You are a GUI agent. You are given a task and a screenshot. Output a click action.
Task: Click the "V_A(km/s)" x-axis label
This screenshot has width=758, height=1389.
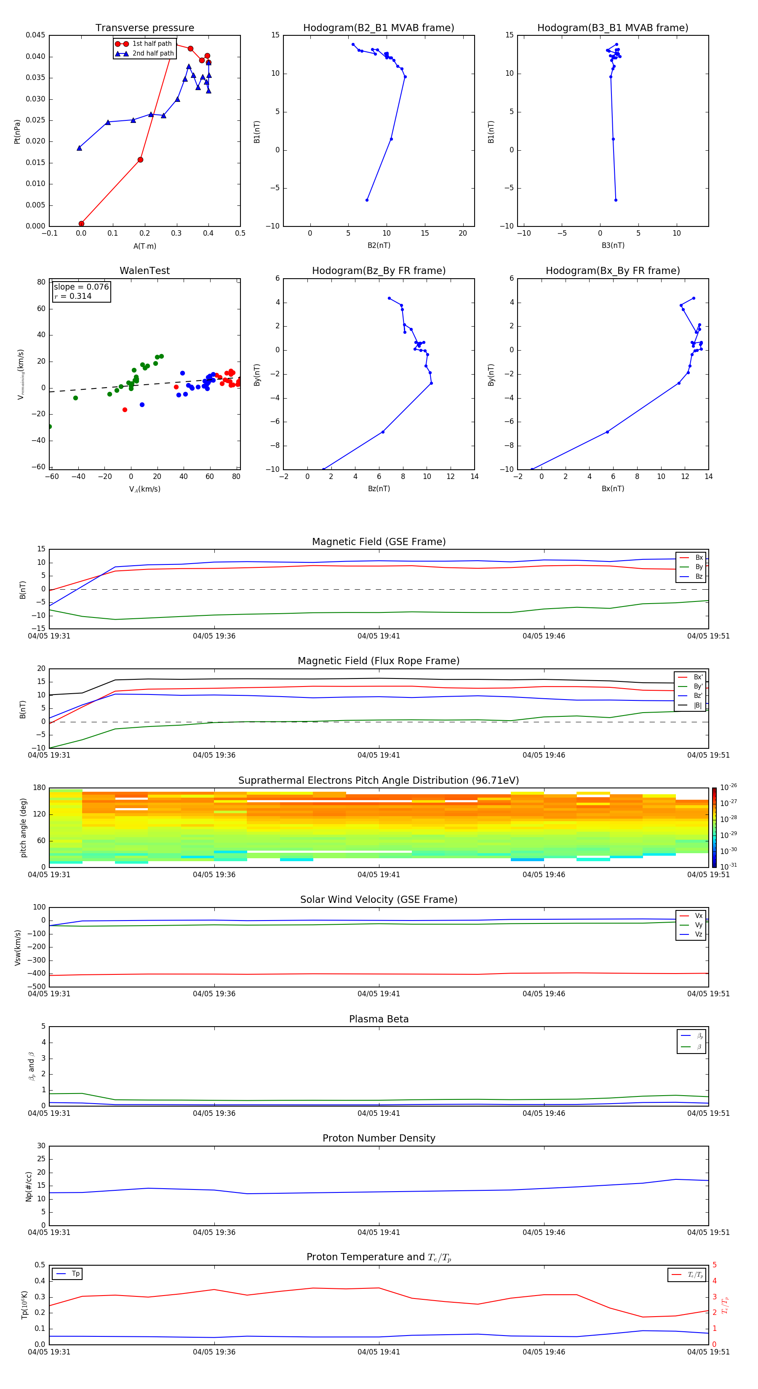144,489
